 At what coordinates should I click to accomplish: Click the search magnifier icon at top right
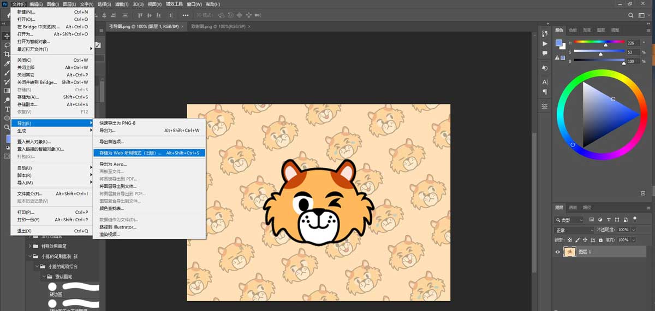tap(631, 16)
